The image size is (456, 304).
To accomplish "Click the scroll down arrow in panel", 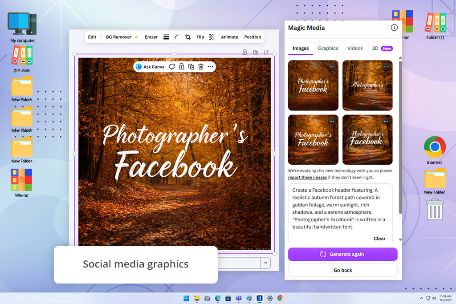I will pyautogui.click(x=400, y=240).
